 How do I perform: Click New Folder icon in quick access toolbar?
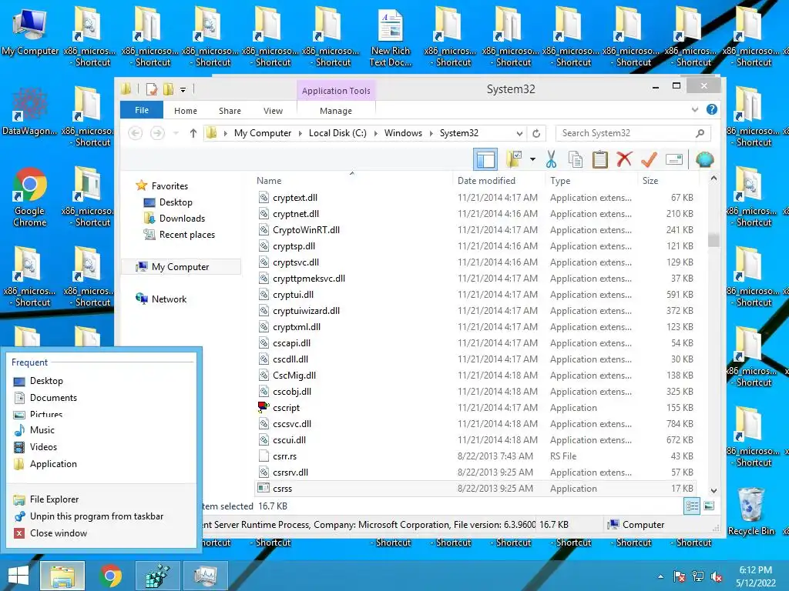(168, 89)
